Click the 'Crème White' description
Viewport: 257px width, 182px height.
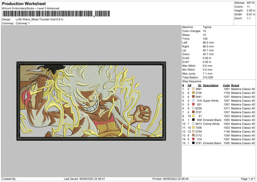click(x=211, y=124)
